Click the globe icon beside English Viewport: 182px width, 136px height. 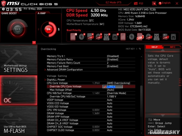[160, 3]
